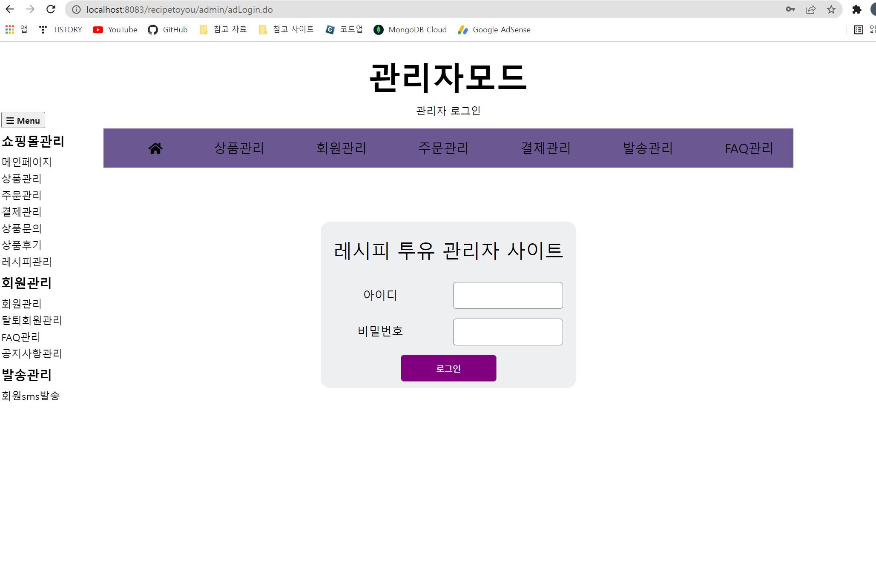Toggle the hamburger Menu button
876x570 pixels.
[23, 120]
